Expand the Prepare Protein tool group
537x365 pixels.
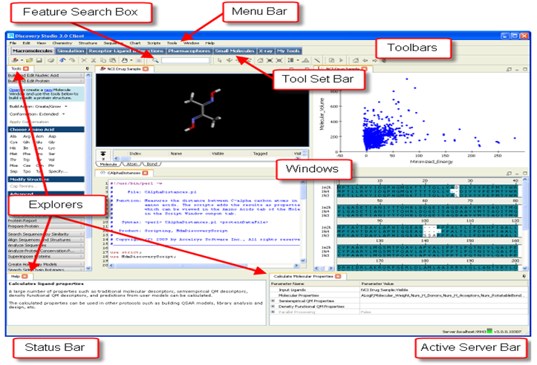[45, 226]
